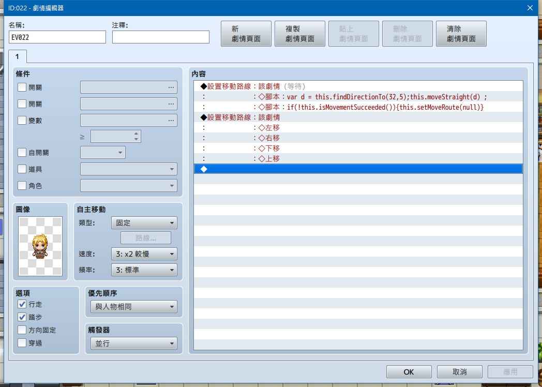Uncheck the 踏步 option

pyautogui.click(x=22, y=317)
